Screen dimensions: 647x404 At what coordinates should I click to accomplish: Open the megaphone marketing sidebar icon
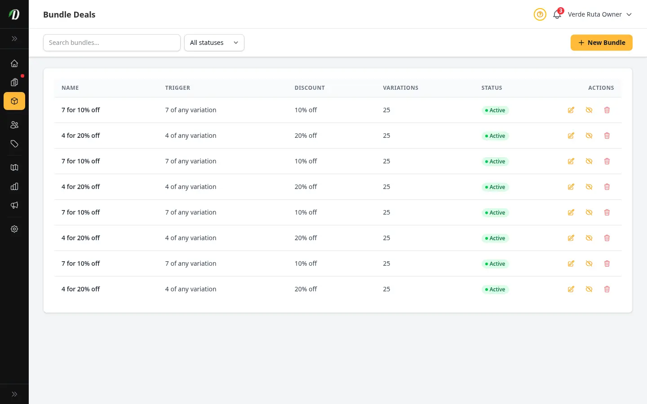click(x=14, y=205)
